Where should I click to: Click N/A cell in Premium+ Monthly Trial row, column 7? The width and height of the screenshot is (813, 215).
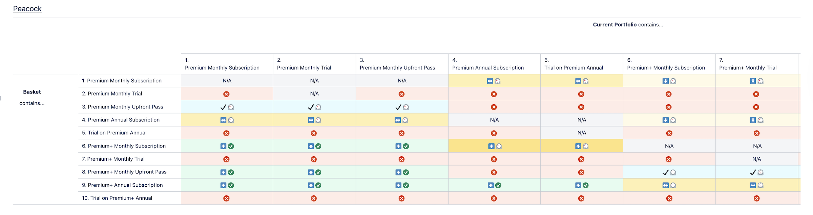pos(756,159)
